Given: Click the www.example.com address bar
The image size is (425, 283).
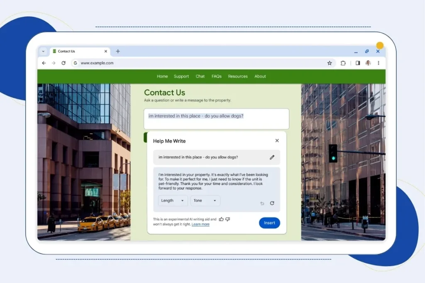Looking at the screenshot, I should point(204,63).
